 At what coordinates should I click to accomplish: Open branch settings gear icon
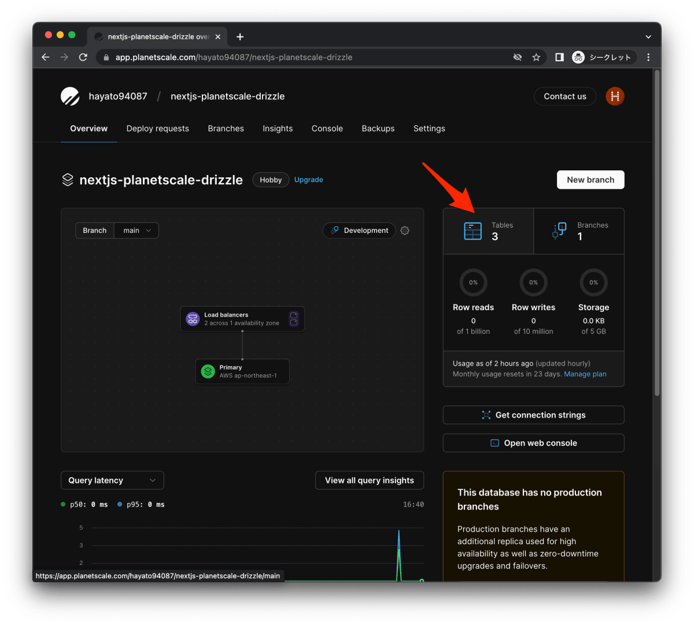coord(405,230)
